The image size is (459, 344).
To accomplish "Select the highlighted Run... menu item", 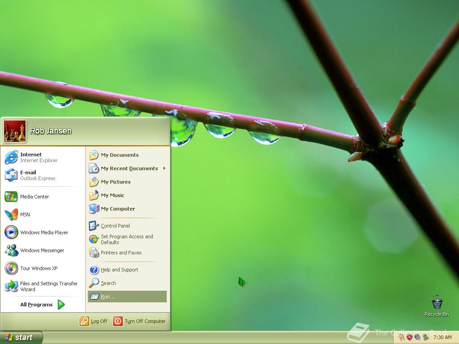I will 127,297.
